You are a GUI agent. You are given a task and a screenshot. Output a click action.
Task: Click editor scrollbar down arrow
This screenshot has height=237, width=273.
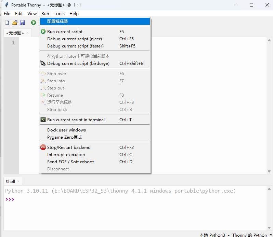tap(269, 171)
